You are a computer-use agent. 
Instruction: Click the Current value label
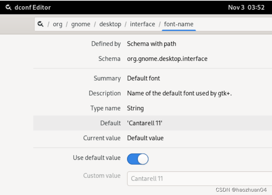point(102,138)
